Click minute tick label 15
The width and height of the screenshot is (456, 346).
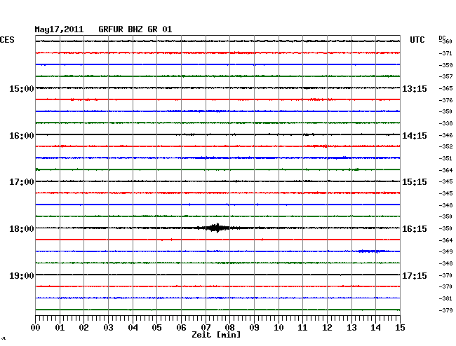coord(400,328)
